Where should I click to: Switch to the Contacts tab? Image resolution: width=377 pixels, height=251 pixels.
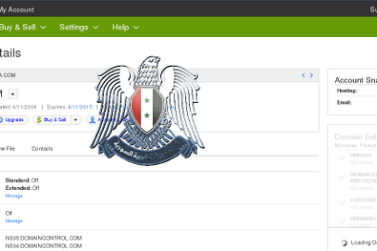point(42,148)
